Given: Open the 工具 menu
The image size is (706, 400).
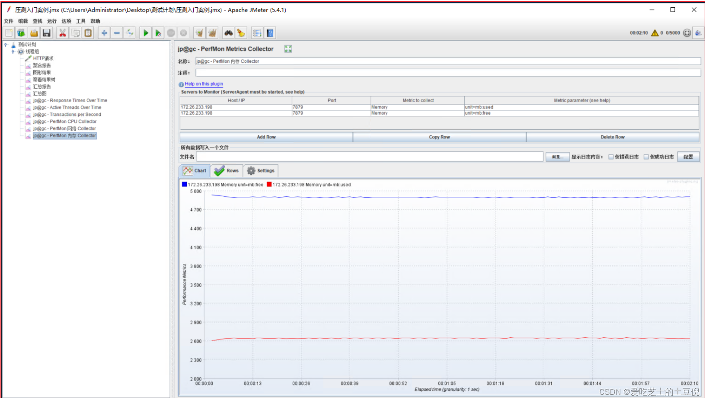Looking at the screenshot, I should click(x=81, y=21).
